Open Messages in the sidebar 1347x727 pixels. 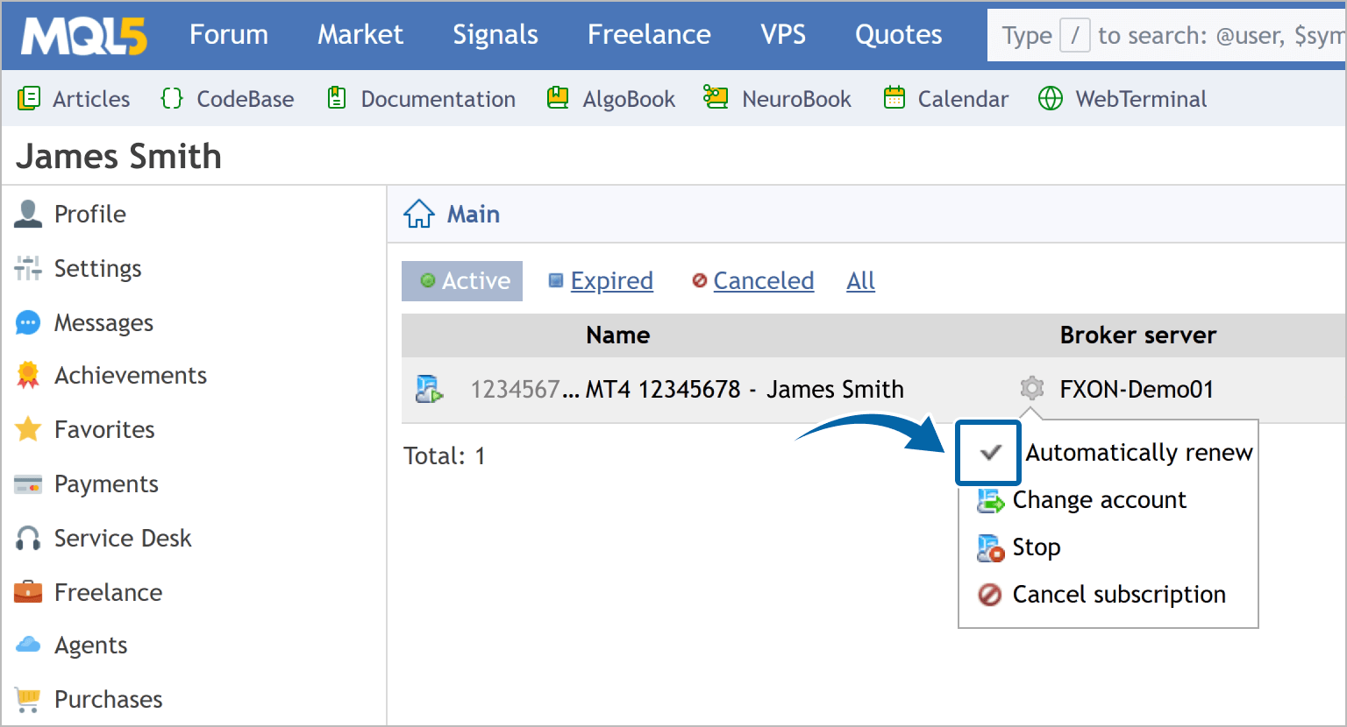103,323
